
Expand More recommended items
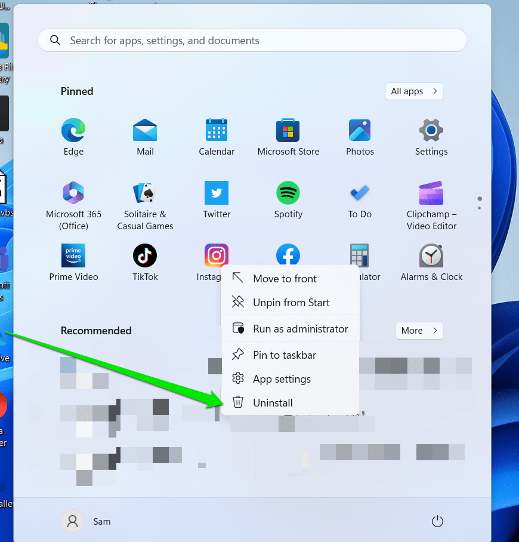pos(419,331)
